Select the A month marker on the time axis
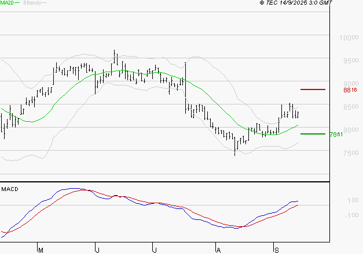Viewport: 363px width, 254px height. coord(218,249)
